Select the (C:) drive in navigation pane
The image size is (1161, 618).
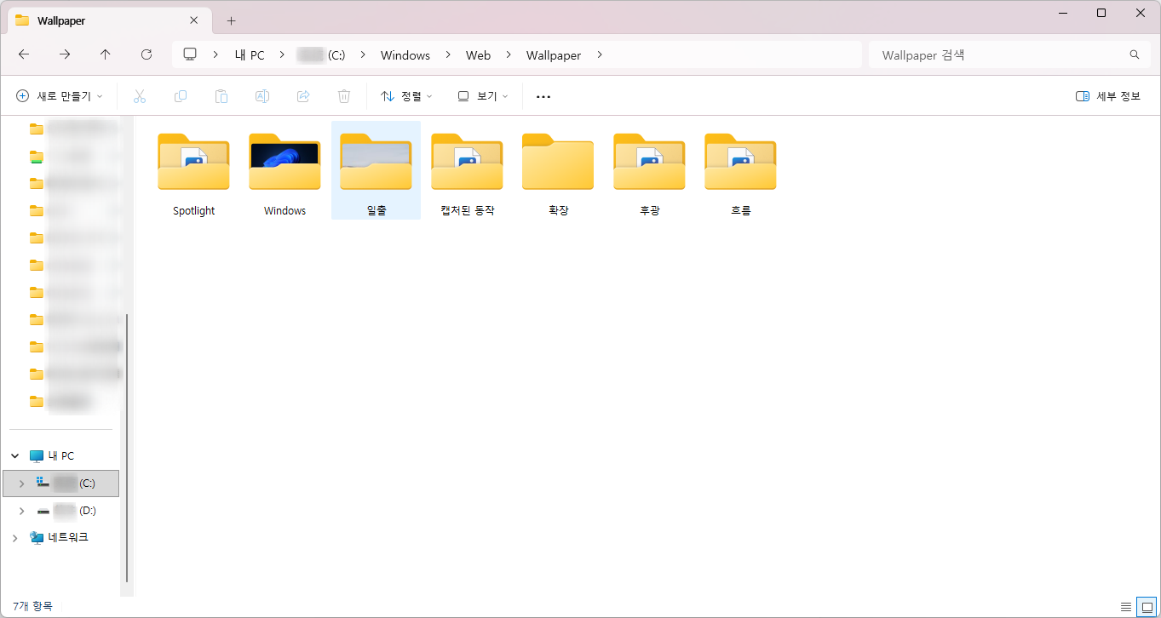pos(61,484)
